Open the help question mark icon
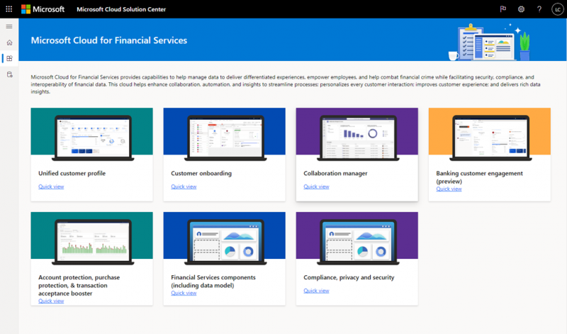Screen dimensions: 567x334 [x=539, y=9]
